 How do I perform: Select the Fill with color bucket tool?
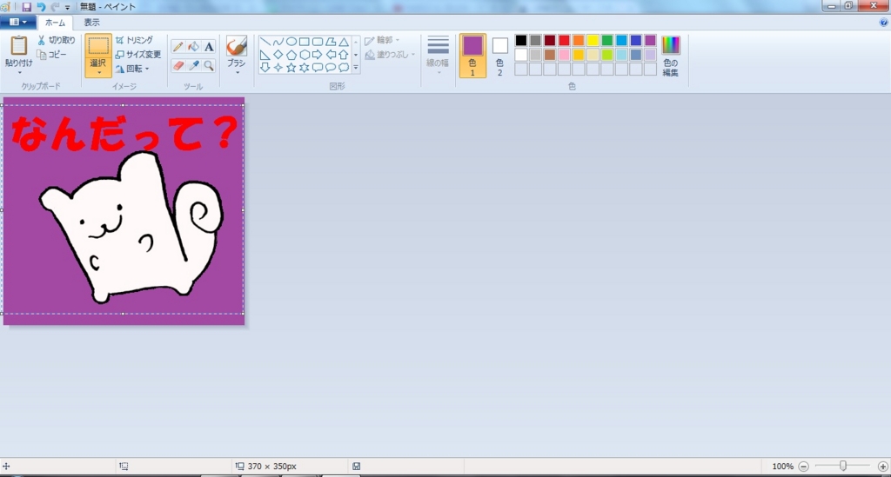pos(193,47)
